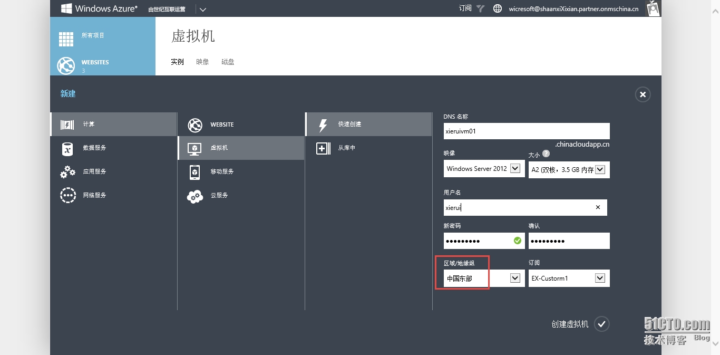
Task: Select the 计算 category
Action: [x=113, y=124]
